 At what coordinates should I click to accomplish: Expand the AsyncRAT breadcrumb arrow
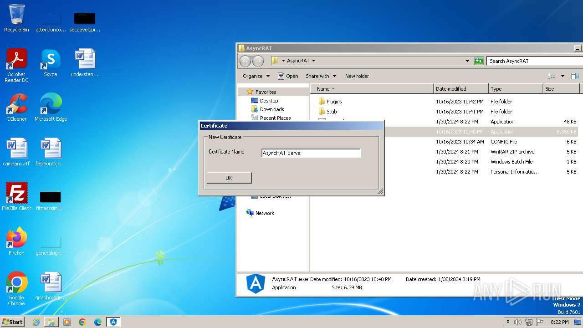coord(313,61)
